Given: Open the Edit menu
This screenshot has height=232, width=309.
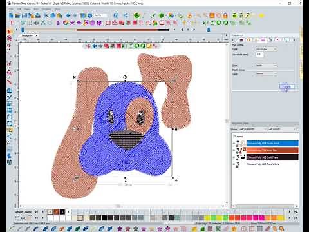Looking at the screenshot, I should (x=19, y=9).
